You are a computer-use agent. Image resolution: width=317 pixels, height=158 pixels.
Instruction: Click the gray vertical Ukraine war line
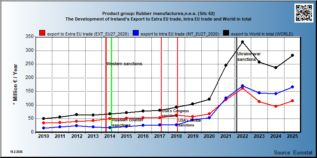[x=237, y=85]
